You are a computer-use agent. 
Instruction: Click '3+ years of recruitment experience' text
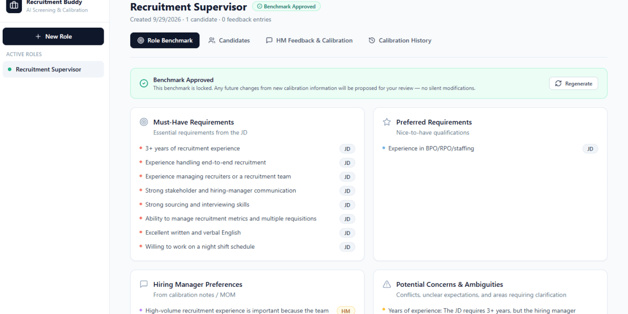193,149
